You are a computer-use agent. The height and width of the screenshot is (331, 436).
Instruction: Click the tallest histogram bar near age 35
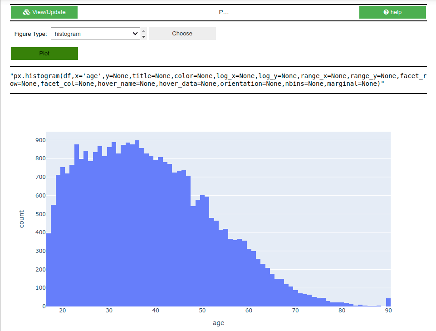click(x=136, y=204)
